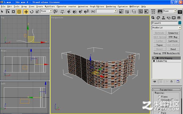Activate the Select and Rotate tool
The width and height of the screenshot is (183, 114).
(32, 12)
